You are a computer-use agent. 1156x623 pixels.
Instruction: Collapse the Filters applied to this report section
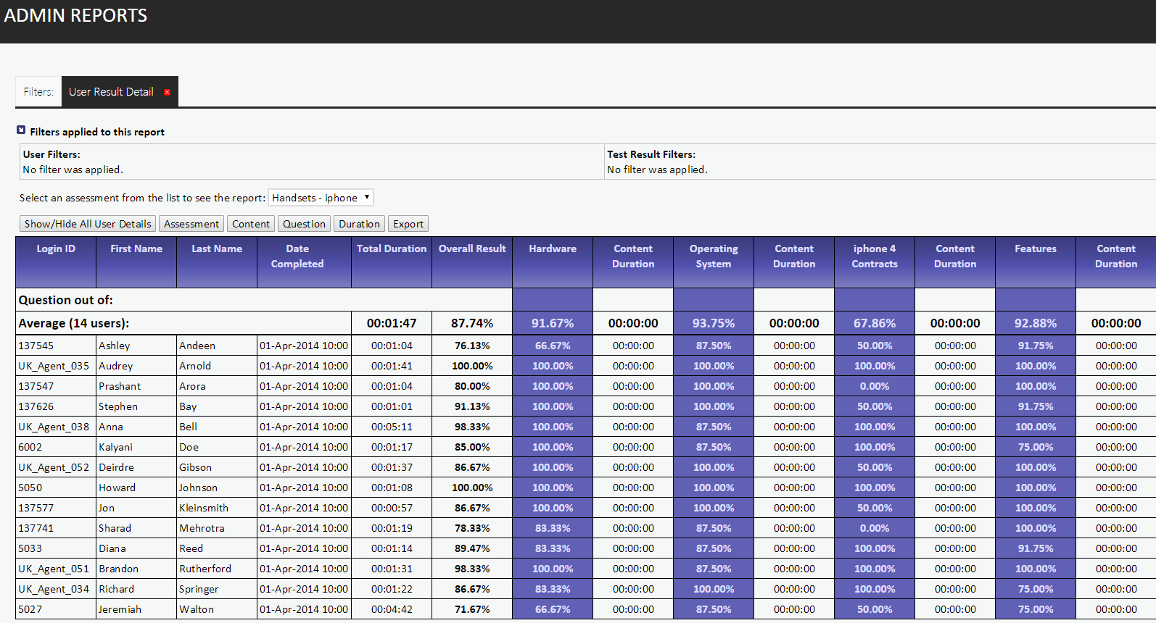click(x=21, y=130)
